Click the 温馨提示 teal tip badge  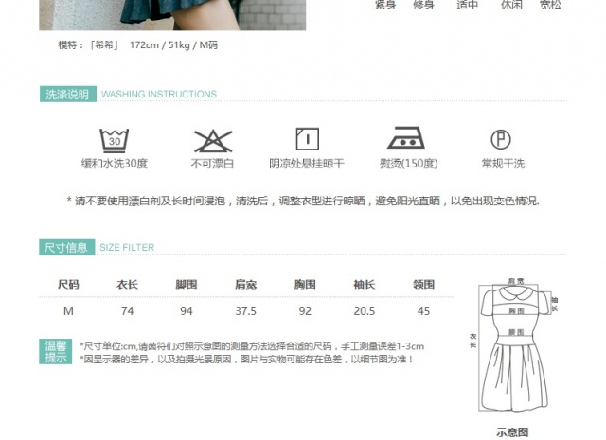56,352
